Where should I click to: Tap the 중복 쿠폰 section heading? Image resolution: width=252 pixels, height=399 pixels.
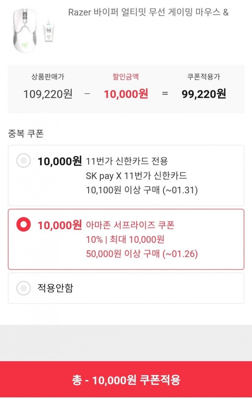click(x=26, y=133)
